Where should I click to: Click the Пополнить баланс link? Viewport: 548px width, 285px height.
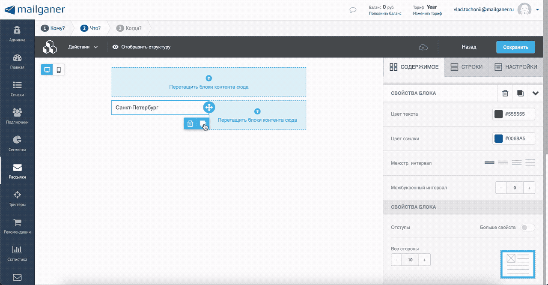(385, 13)
